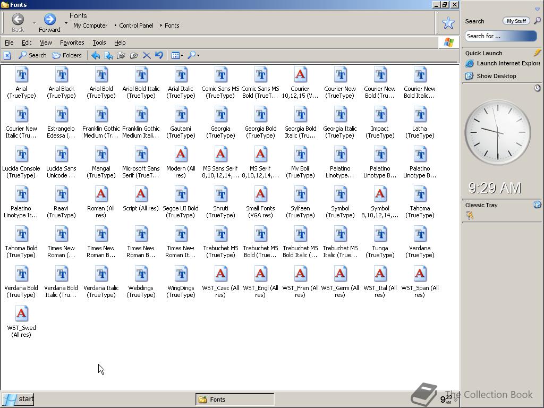Click Show Desktop in Quick Launch

(490, 76)
